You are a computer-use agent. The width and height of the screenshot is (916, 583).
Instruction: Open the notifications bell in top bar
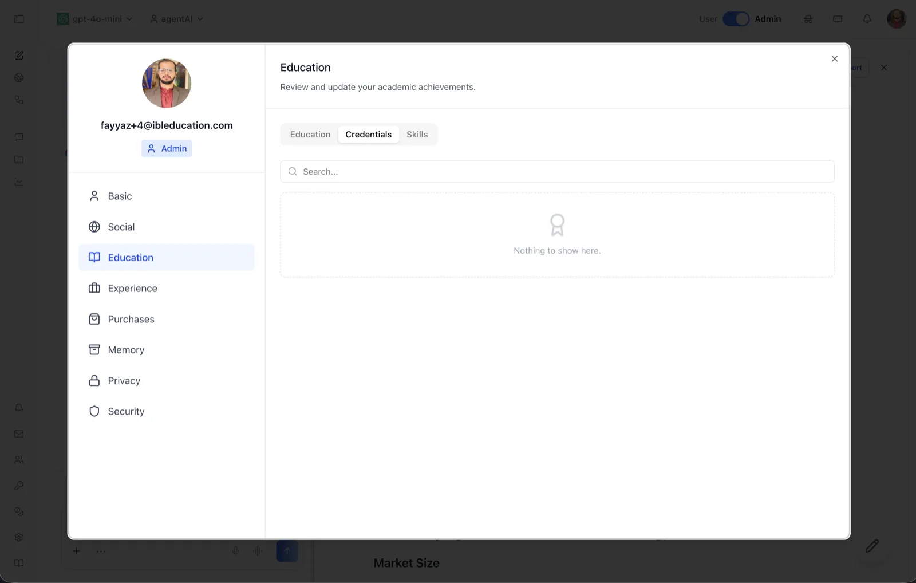[x=867, y=19]
